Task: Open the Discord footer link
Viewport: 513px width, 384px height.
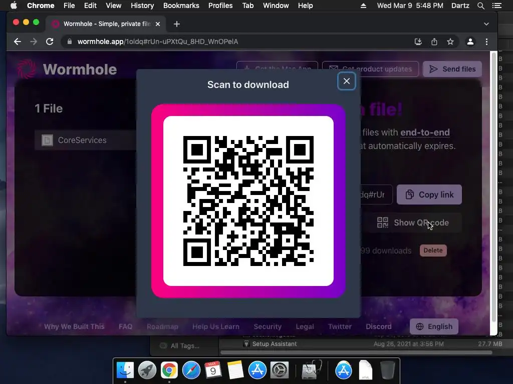Action: pyautogui.click(x=379, y=326)
